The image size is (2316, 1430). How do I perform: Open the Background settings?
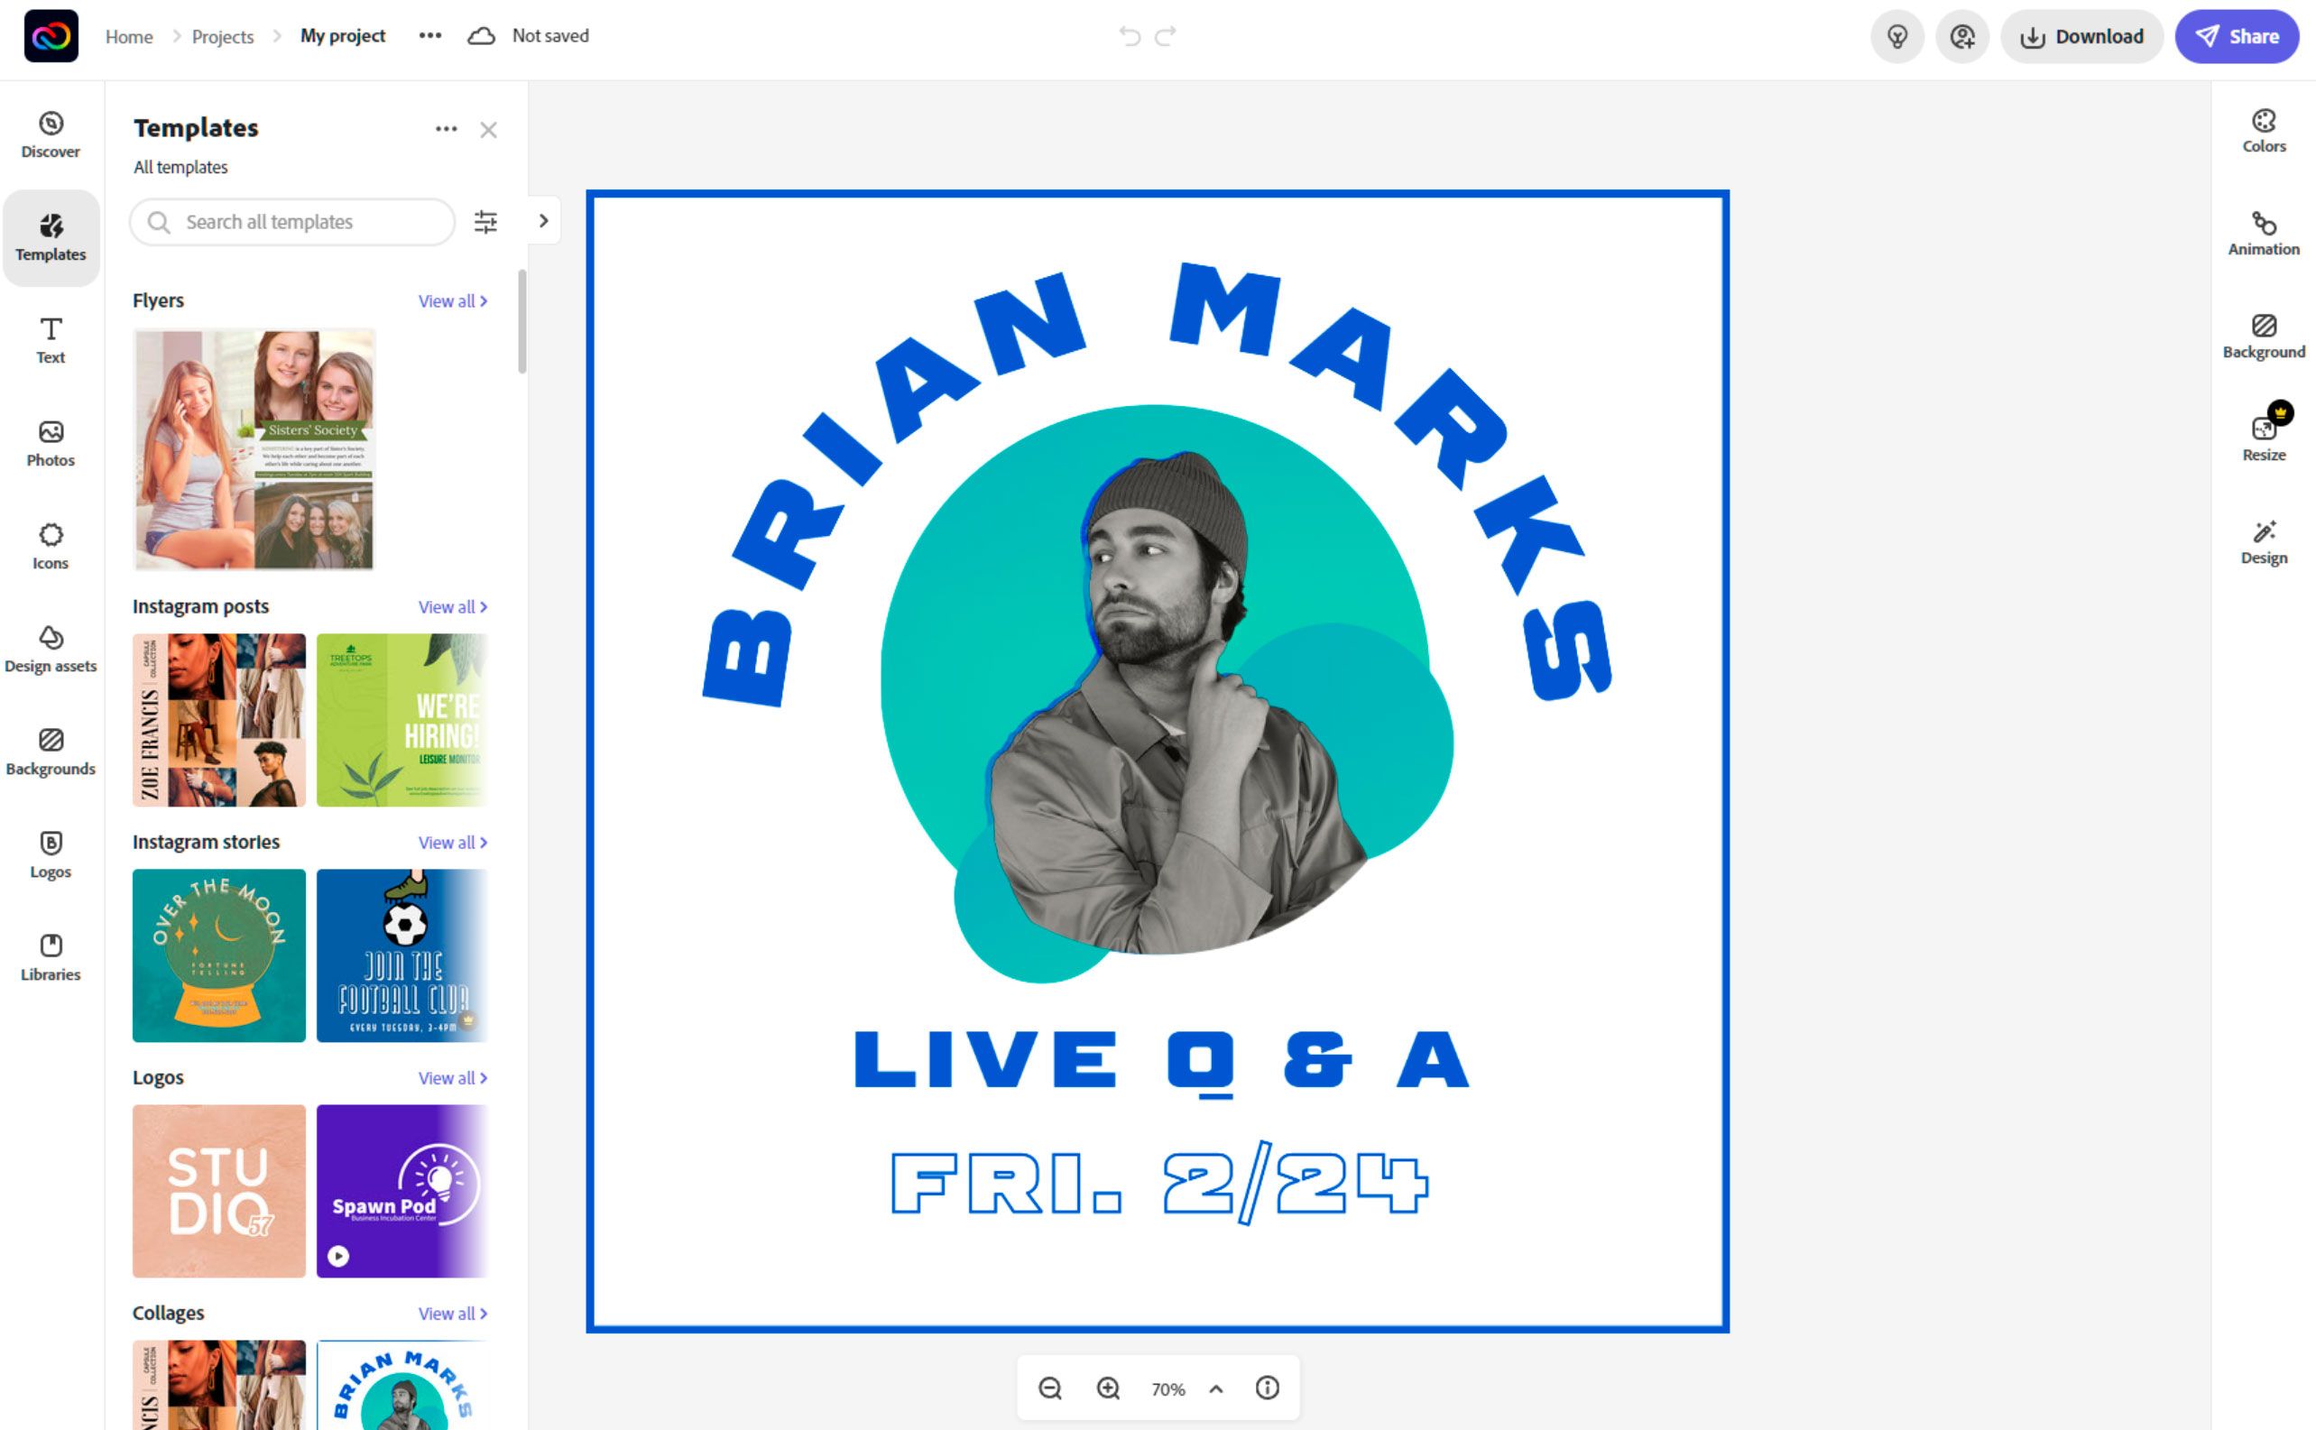(x=2263, y=337)
